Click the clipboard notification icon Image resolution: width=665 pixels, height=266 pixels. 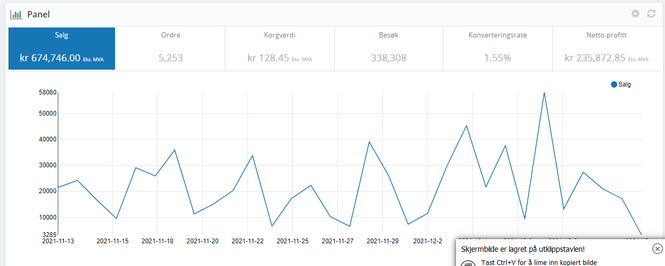click(468, 263)
